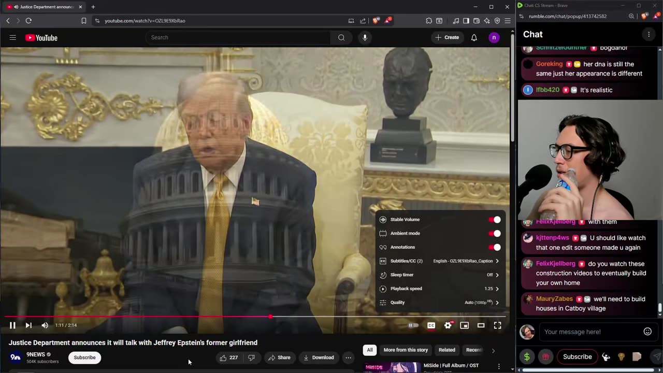Open more actions ellipsis below video
The image size is (663, 373).
point(348,357)
